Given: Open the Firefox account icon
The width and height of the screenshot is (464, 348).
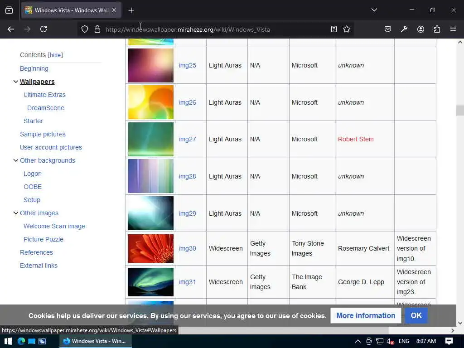Looking at the screenshot, I should tap(420, 29).
